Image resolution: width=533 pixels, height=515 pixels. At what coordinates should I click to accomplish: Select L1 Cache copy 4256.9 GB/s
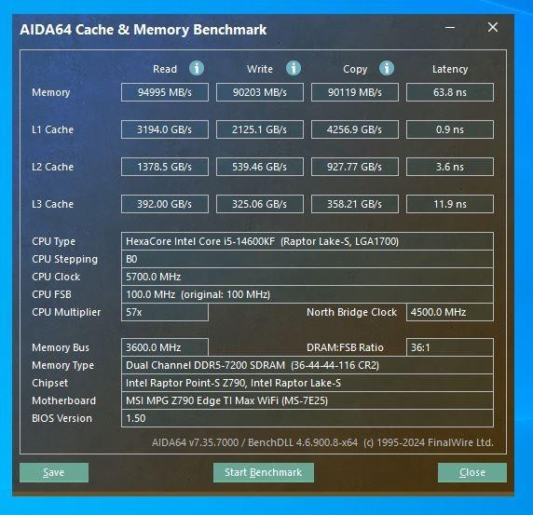pyautogui.click(x=355, y=129)
